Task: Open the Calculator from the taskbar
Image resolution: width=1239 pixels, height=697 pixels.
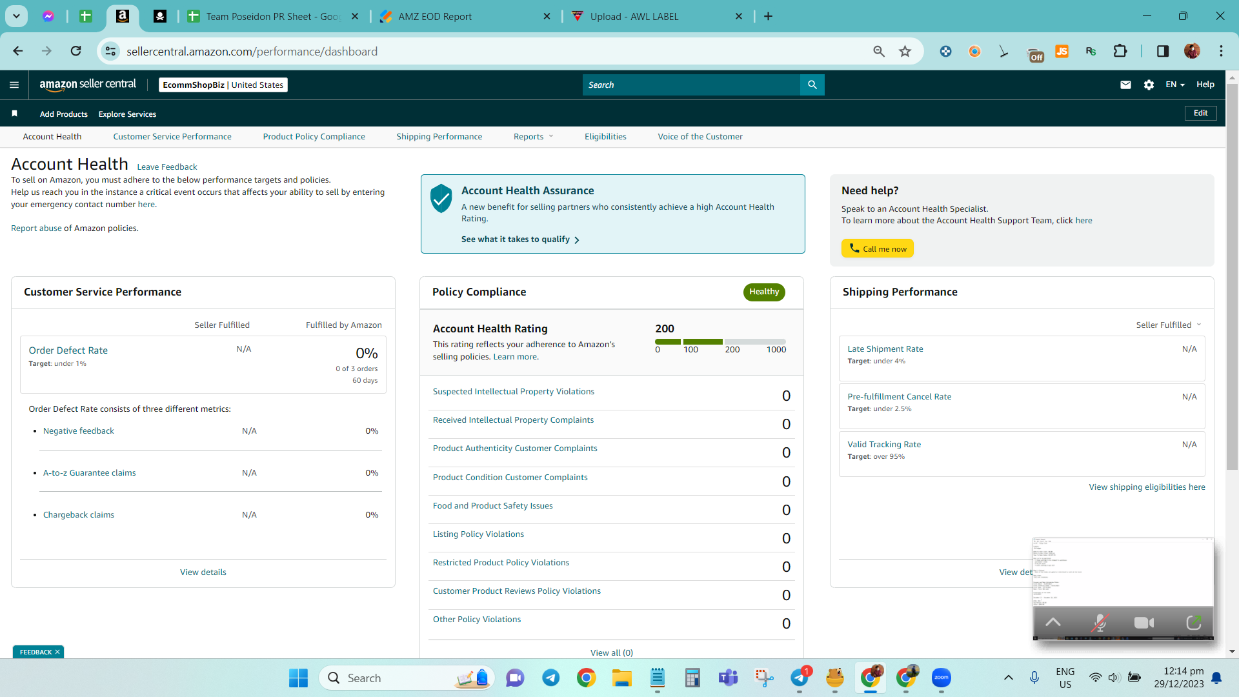Action: [692, 678]
